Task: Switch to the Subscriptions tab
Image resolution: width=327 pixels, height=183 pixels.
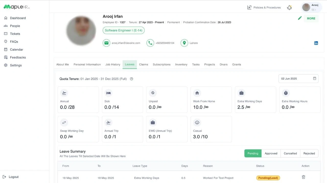Action: point(162,65)
